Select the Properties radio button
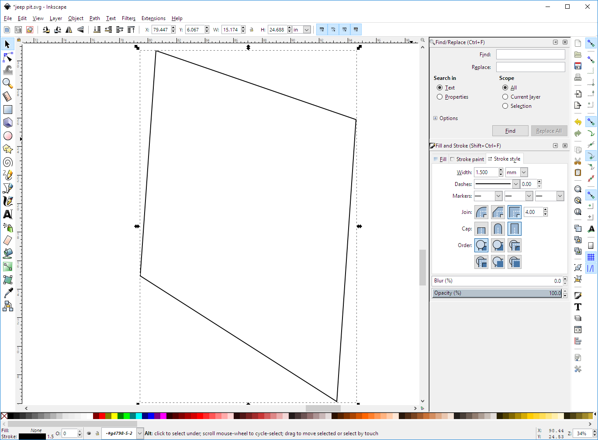The image size is (598, 440). click(440, 97)
